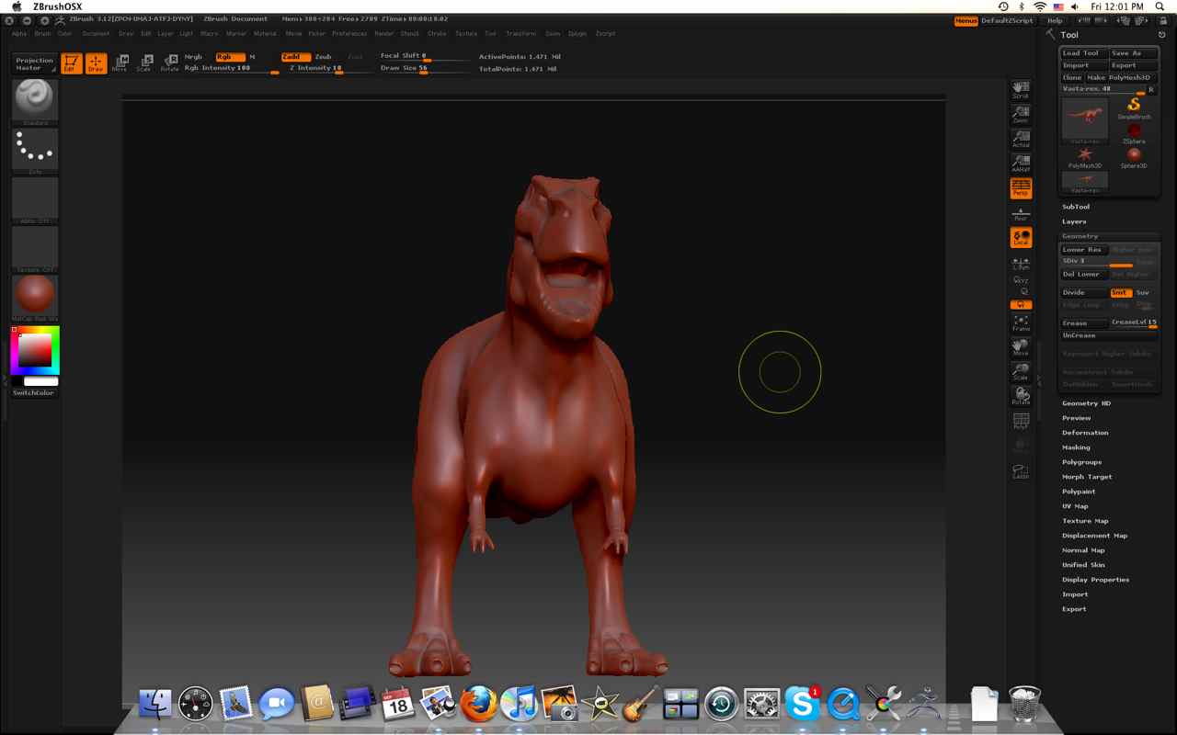Expand the Geometry HD section
The width and height of the screenshot is (1177, 735).
pos(1086,403)
